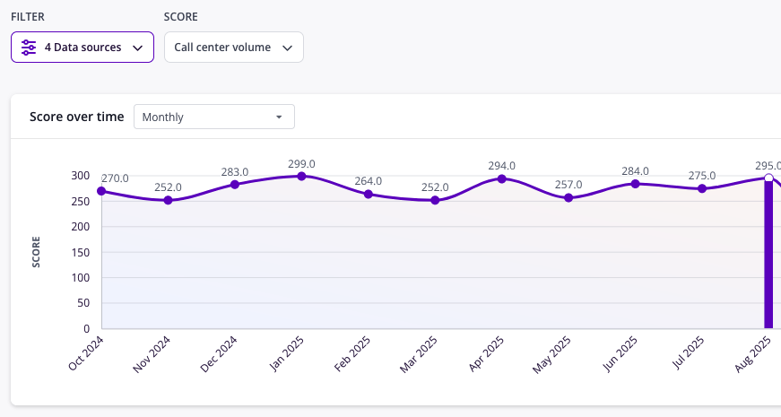Select the May 2025 data point at 257.0

click(568, 198)
